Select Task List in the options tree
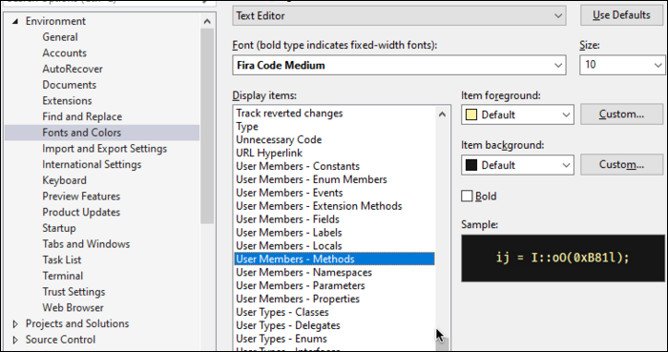The image size is (668, 352). [62, 260]
